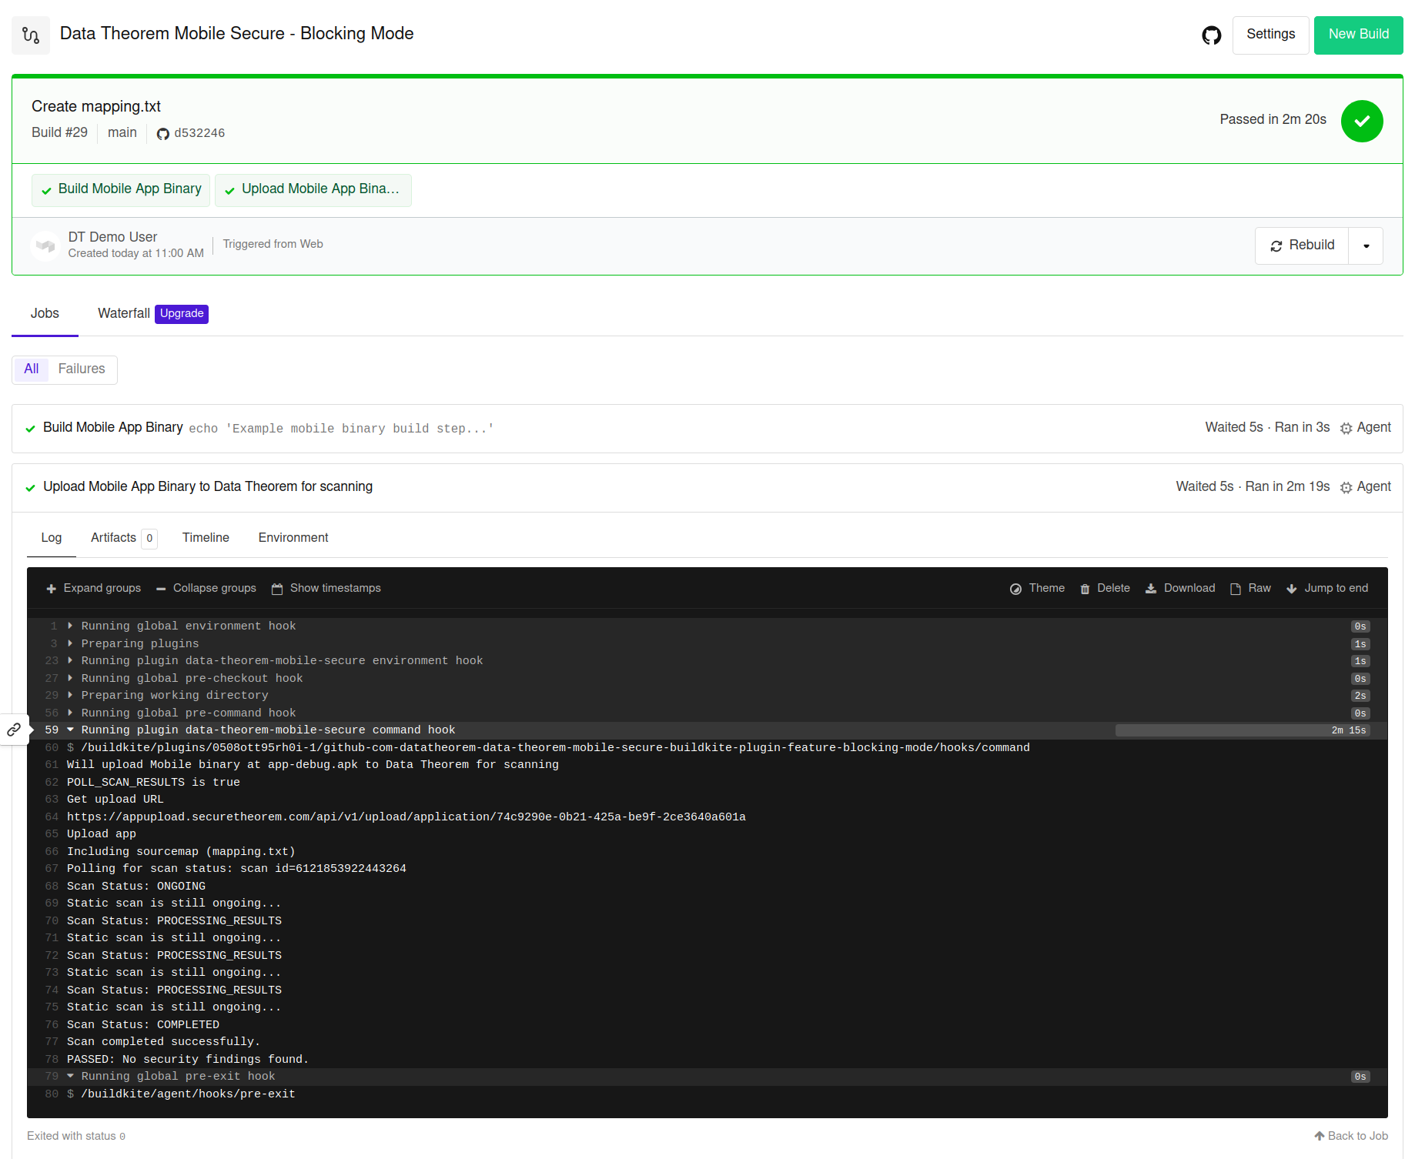Switch to the Waterfall tab
The width and height of the screenshot is (1415, 1159).
pos(123,314)
